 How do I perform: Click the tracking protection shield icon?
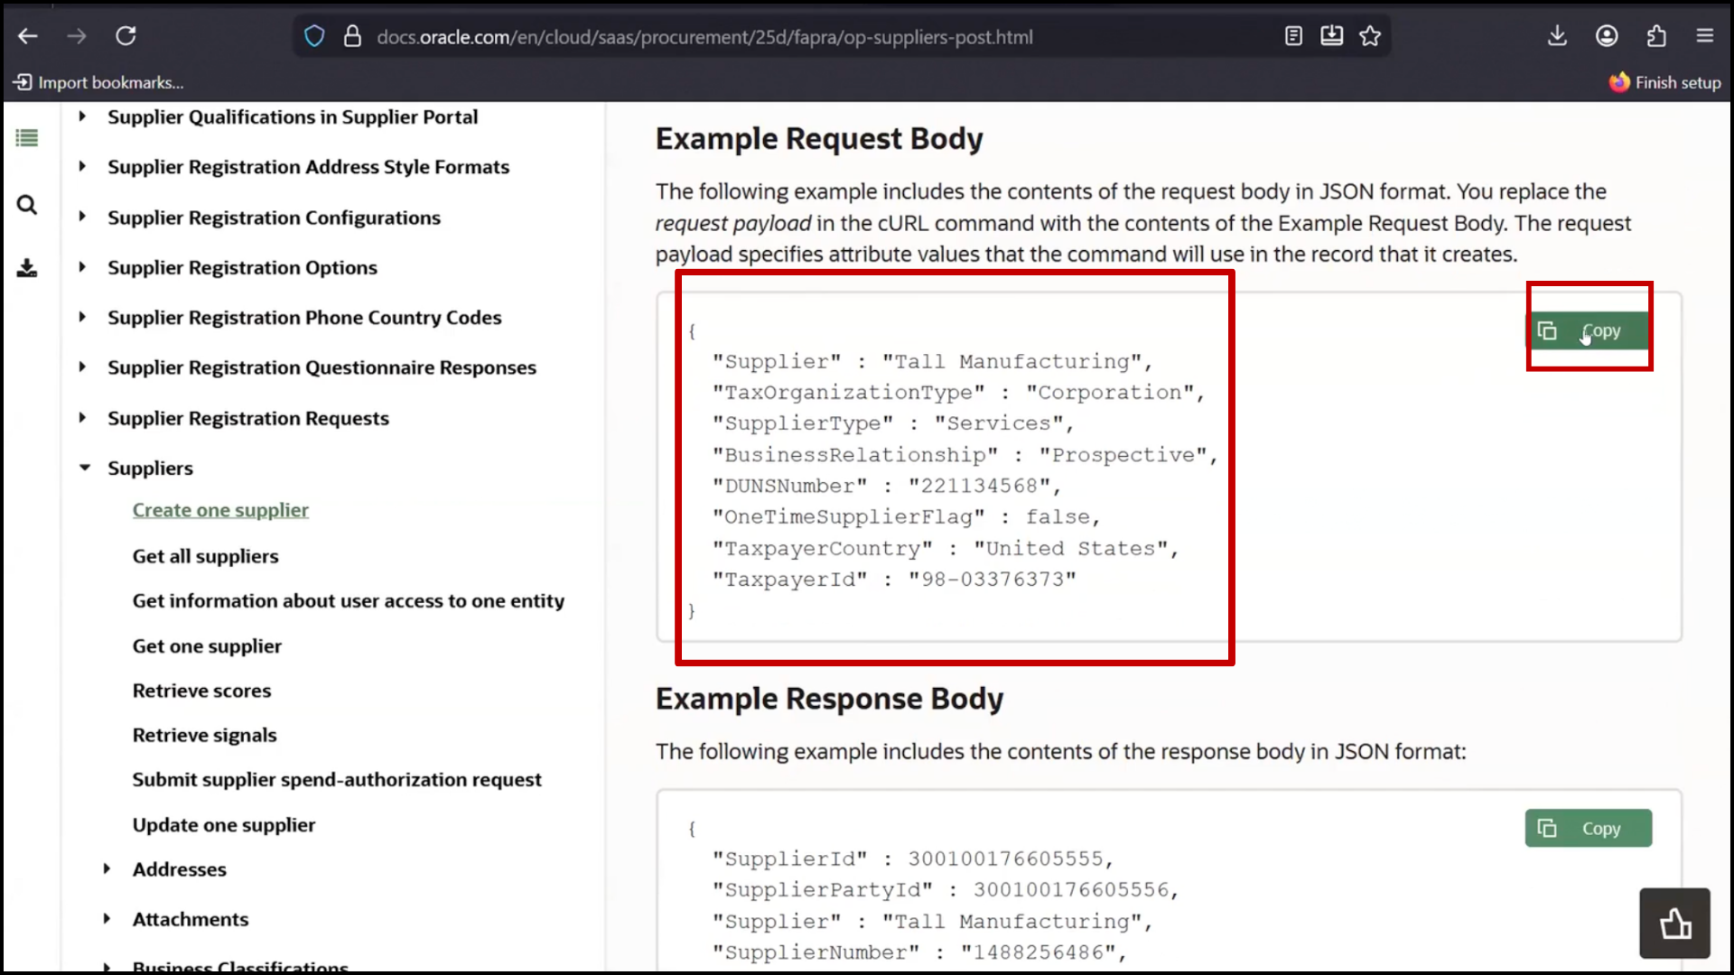click(x=314, y=37)
